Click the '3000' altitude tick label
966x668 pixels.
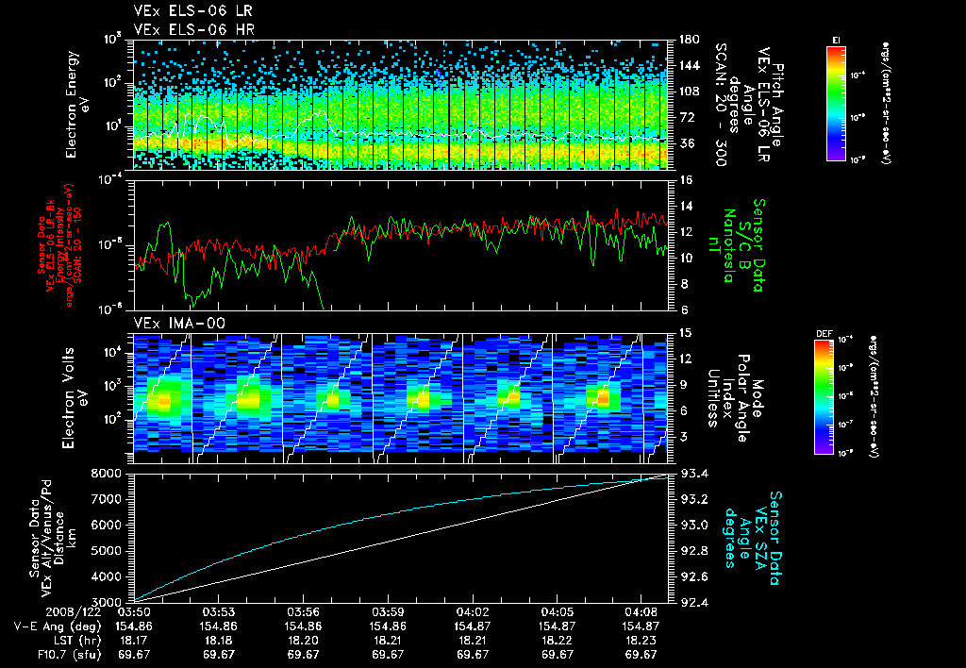coord(108,602)
